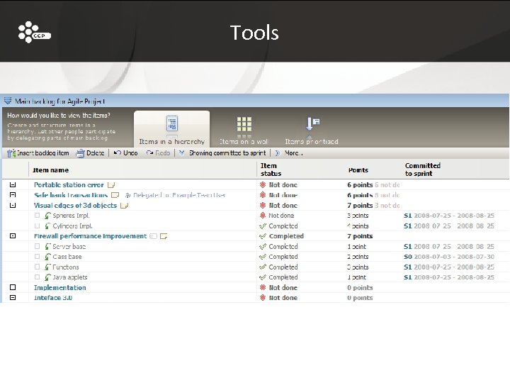Screen dimensions: 510x383
Task: Switch to Items prioritised tab
Action: click(x=312, y=131)
